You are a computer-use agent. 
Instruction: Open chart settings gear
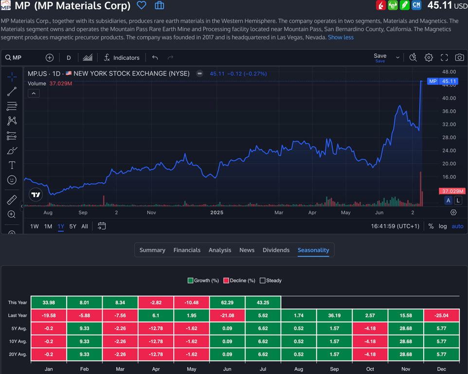tap(429, 57)
